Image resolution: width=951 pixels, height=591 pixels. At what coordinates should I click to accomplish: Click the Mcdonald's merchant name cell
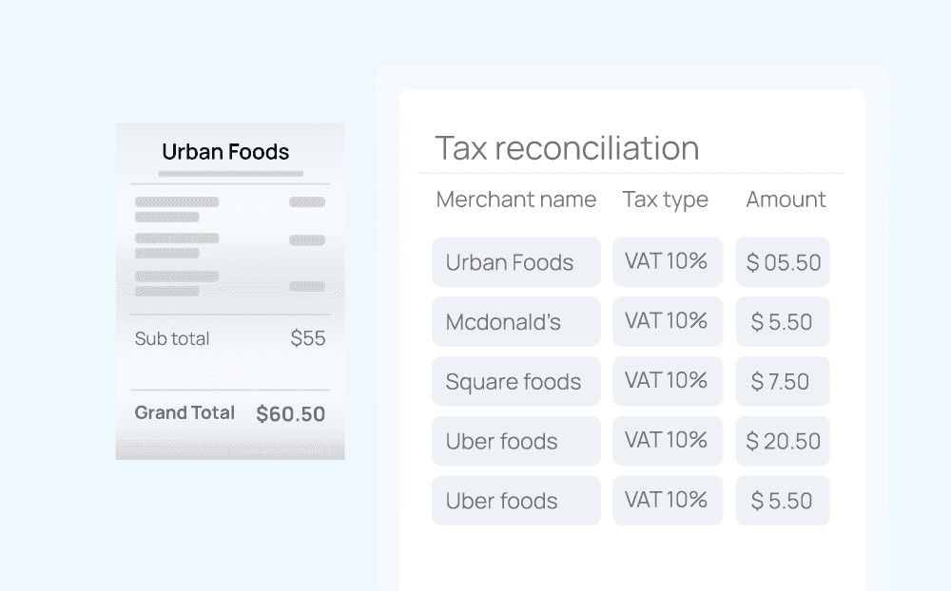pyautogui.click(x=515, y=322)
